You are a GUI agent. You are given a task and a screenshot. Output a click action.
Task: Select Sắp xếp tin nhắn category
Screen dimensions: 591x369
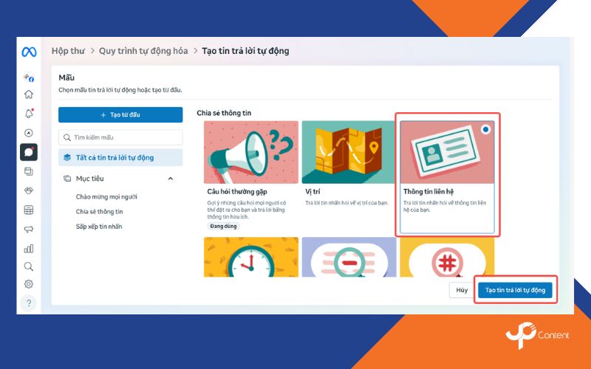[x=99, y=227]
